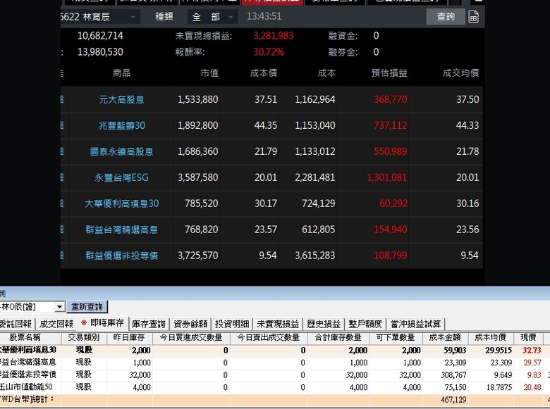This screenshot has width=550, height=409.
Task: Click the 今日賣出成交數量 column header
Action: (269, 338)
